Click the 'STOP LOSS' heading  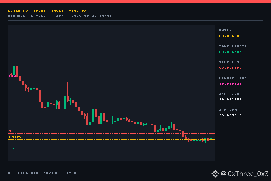pyautogui.click(x=230, y=62)
